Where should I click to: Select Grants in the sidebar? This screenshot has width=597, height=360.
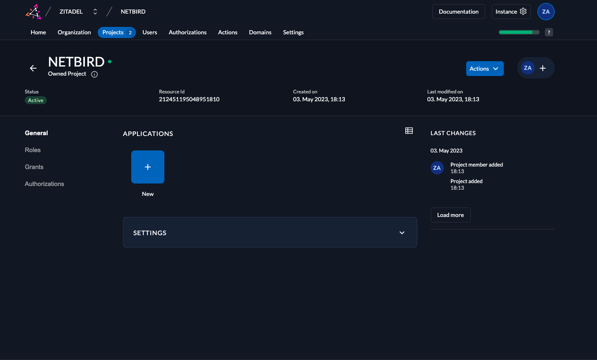[34, 167]
